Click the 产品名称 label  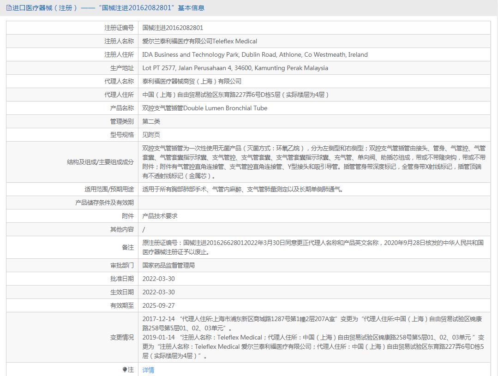pos(122,108)
